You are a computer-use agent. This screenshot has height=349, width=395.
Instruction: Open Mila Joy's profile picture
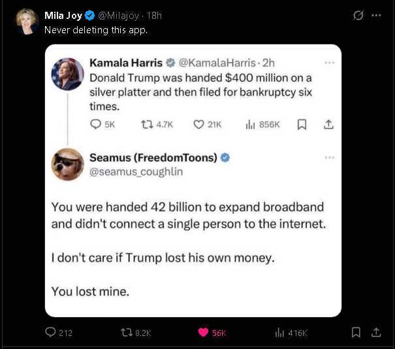point(27,21)
